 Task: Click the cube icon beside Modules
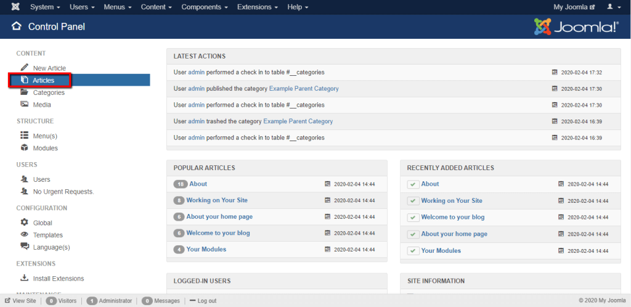[25, 148]
